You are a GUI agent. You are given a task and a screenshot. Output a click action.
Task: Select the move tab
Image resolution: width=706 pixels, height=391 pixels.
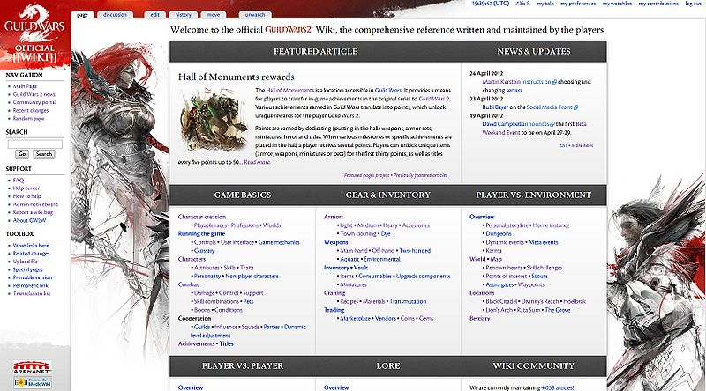point(214,15)
